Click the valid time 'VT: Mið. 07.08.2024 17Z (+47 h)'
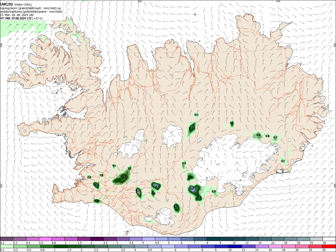Screen dimensions: 336x252 tap(21, 18)
